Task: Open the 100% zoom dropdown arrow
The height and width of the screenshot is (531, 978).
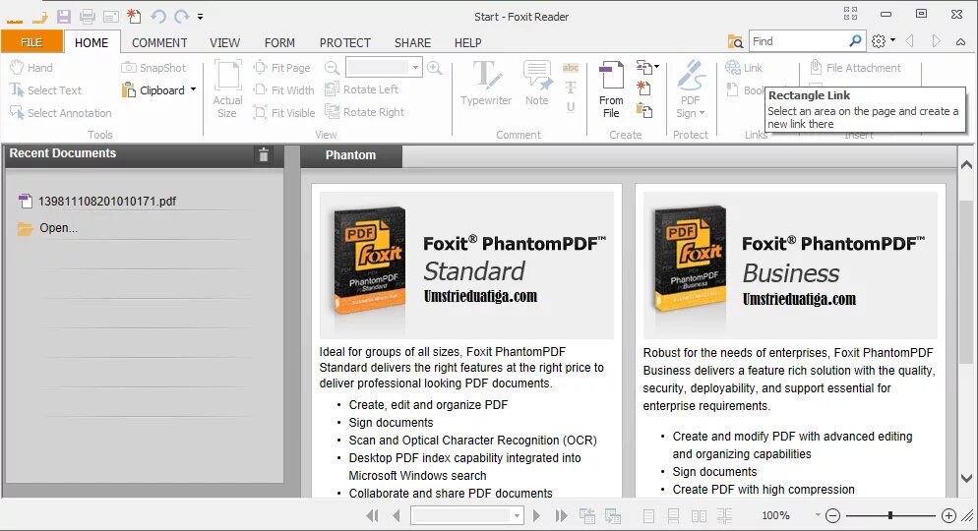Action: 817,515
